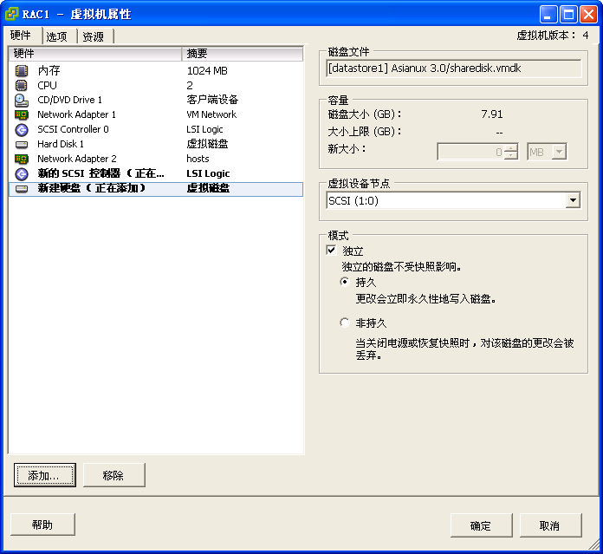Open the 资源 (Resources) tab

coord(94,36)
